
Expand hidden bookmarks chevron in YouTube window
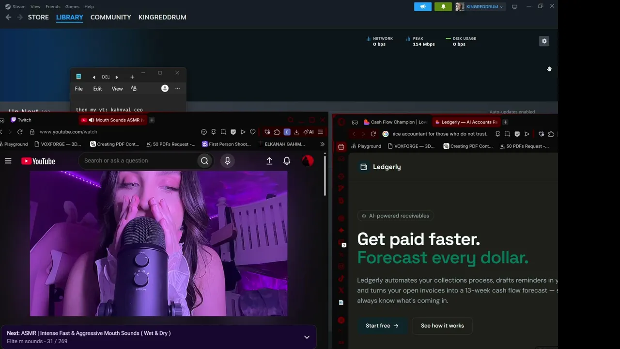(x=322, y=144)
